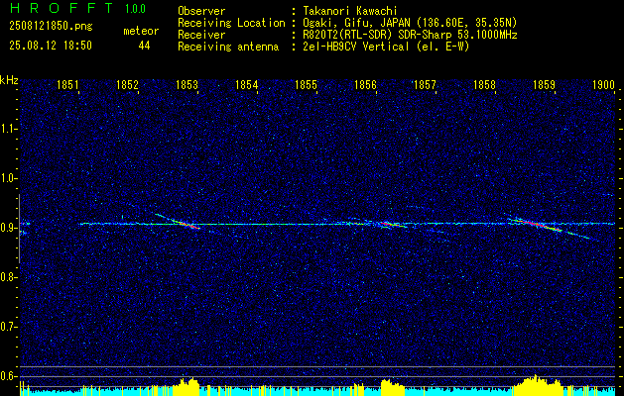Click the 1.0 frequency axis label
624x396 pixels.
(8, 178)
